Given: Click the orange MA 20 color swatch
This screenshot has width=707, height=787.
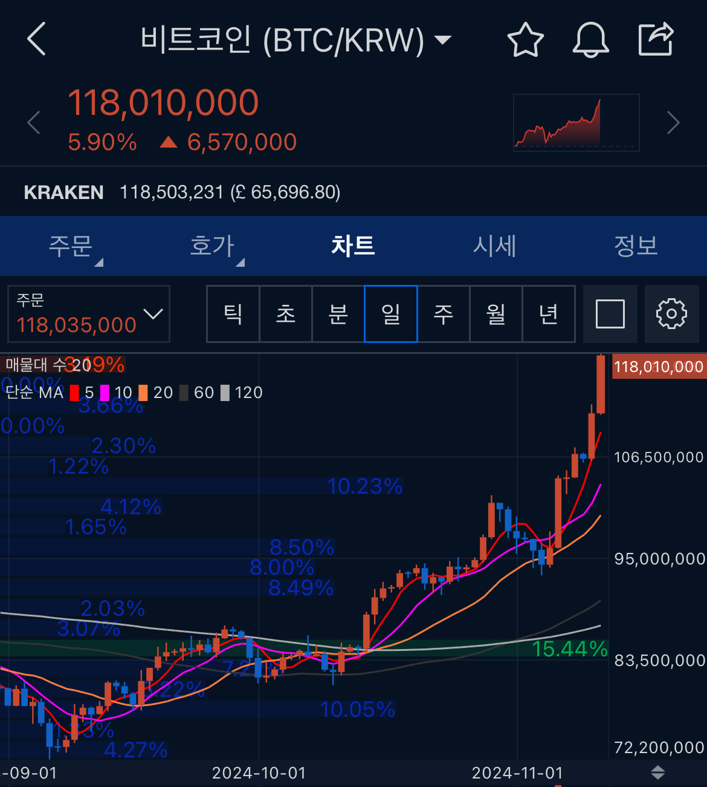Looking at the screenshot, I should pyautogui.click(x=143, y=393).
